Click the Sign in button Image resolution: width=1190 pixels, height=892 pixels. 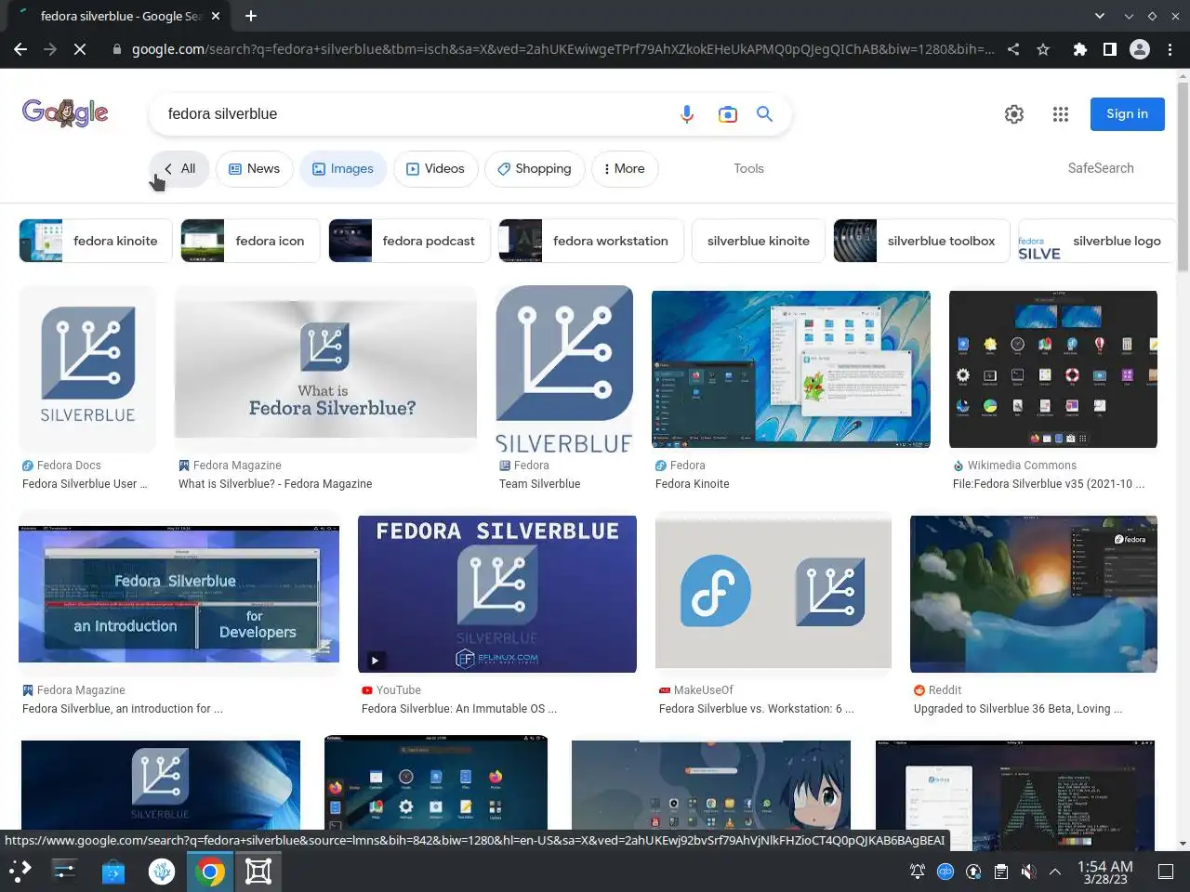(1128, 113)
